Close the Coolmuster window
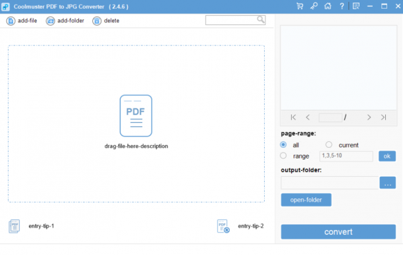This screenshot has height=255, width=403. click(398, 6)
